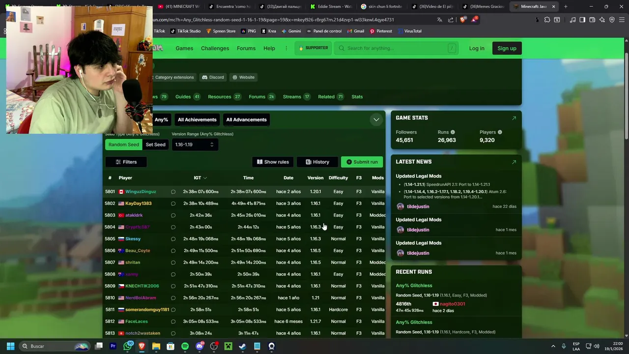Open the Leo AI sparkle icon
The image size is (629, 354).
pos(602,20)
